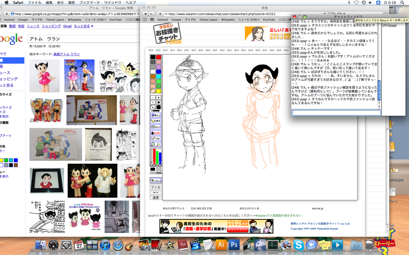Adjust the red RGB slider bar
This screenshot has height=255, width=409.
point(154,157)
